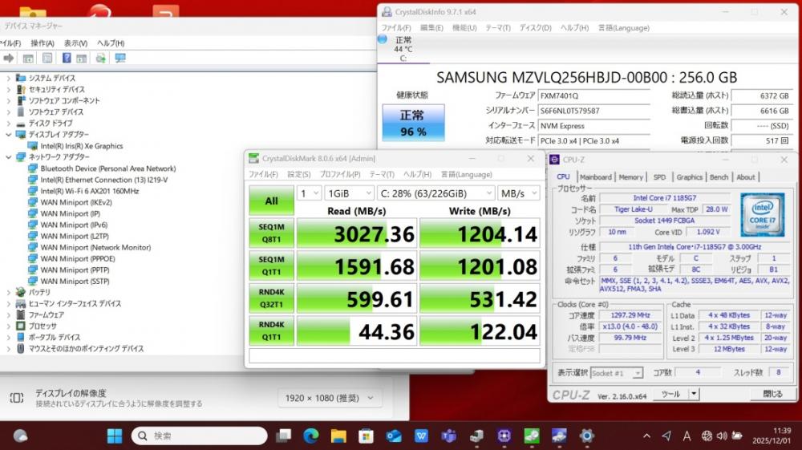Expand the システム デバイス tree node
The image size is (802, 450).
tap(9, 79)
